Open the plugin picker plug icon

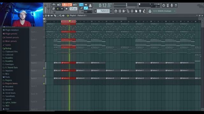click(140, 11)
